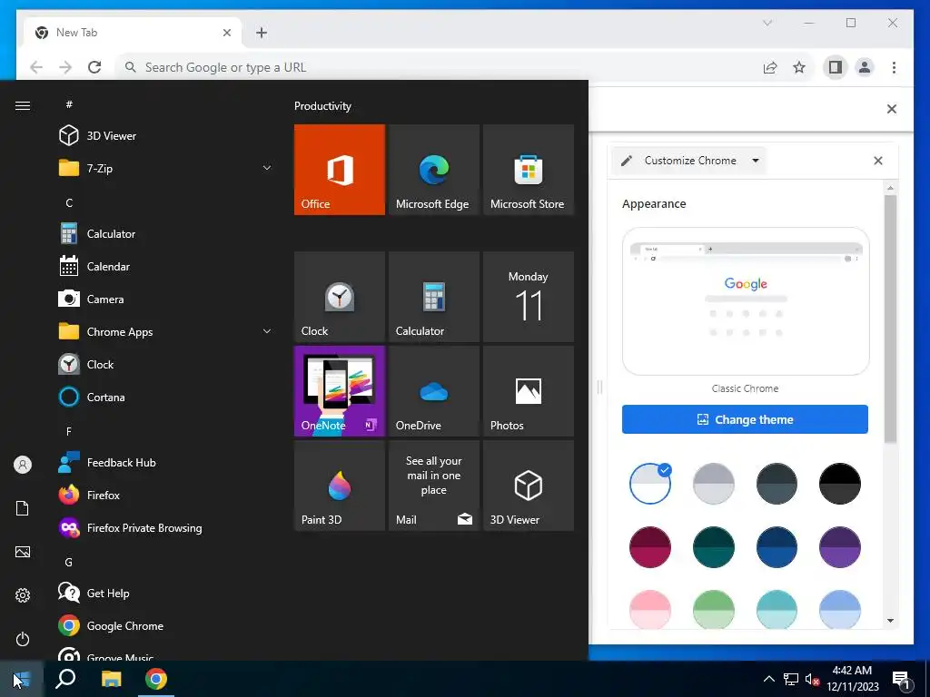Select the grey color theme swatch

coord(714,484)
